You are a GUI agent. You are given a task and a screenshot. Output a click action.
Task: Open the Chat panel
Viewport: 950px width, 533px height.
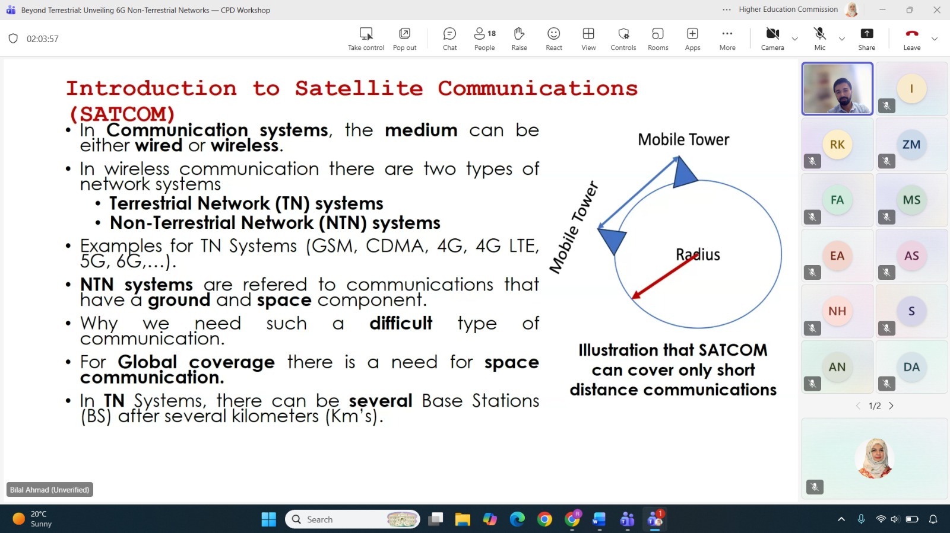click(449, 39)
